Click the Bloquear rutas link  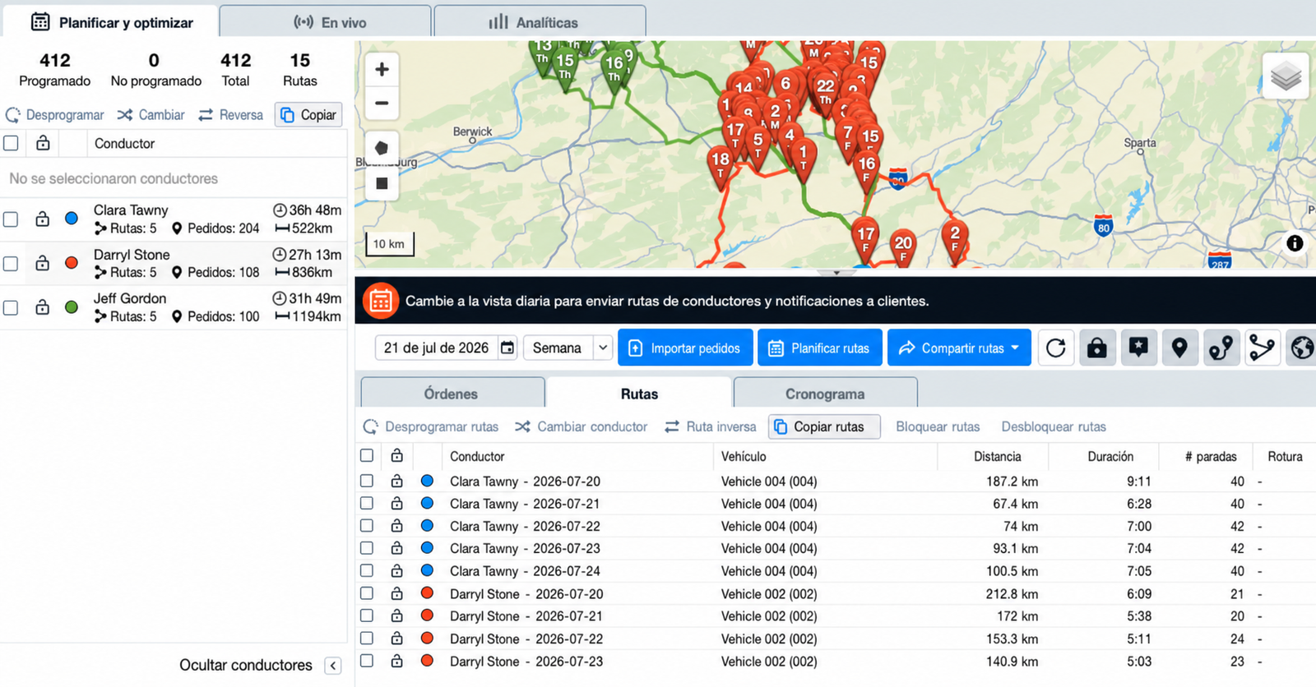pos(938,426)
